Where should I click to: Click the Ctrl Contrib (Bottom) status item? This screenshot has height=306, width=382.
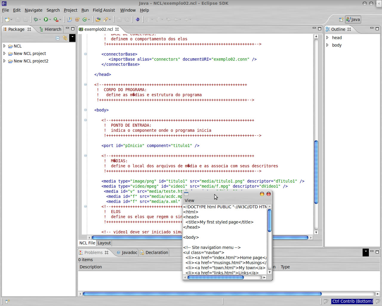tap(352, 301)
